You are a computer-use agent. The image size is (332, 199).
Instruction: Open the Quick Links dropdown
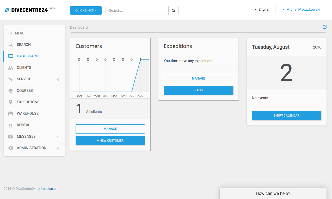coord(86,10)
